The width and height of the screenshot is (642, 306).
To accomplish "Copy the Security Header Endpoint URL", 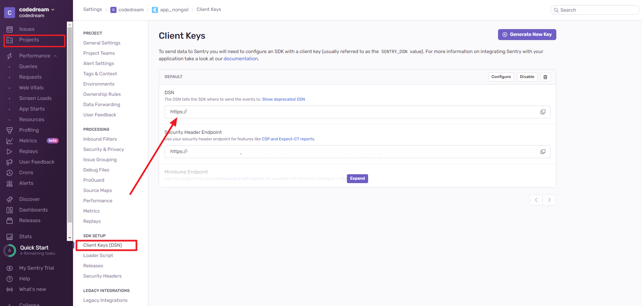I will coord(543,152).
